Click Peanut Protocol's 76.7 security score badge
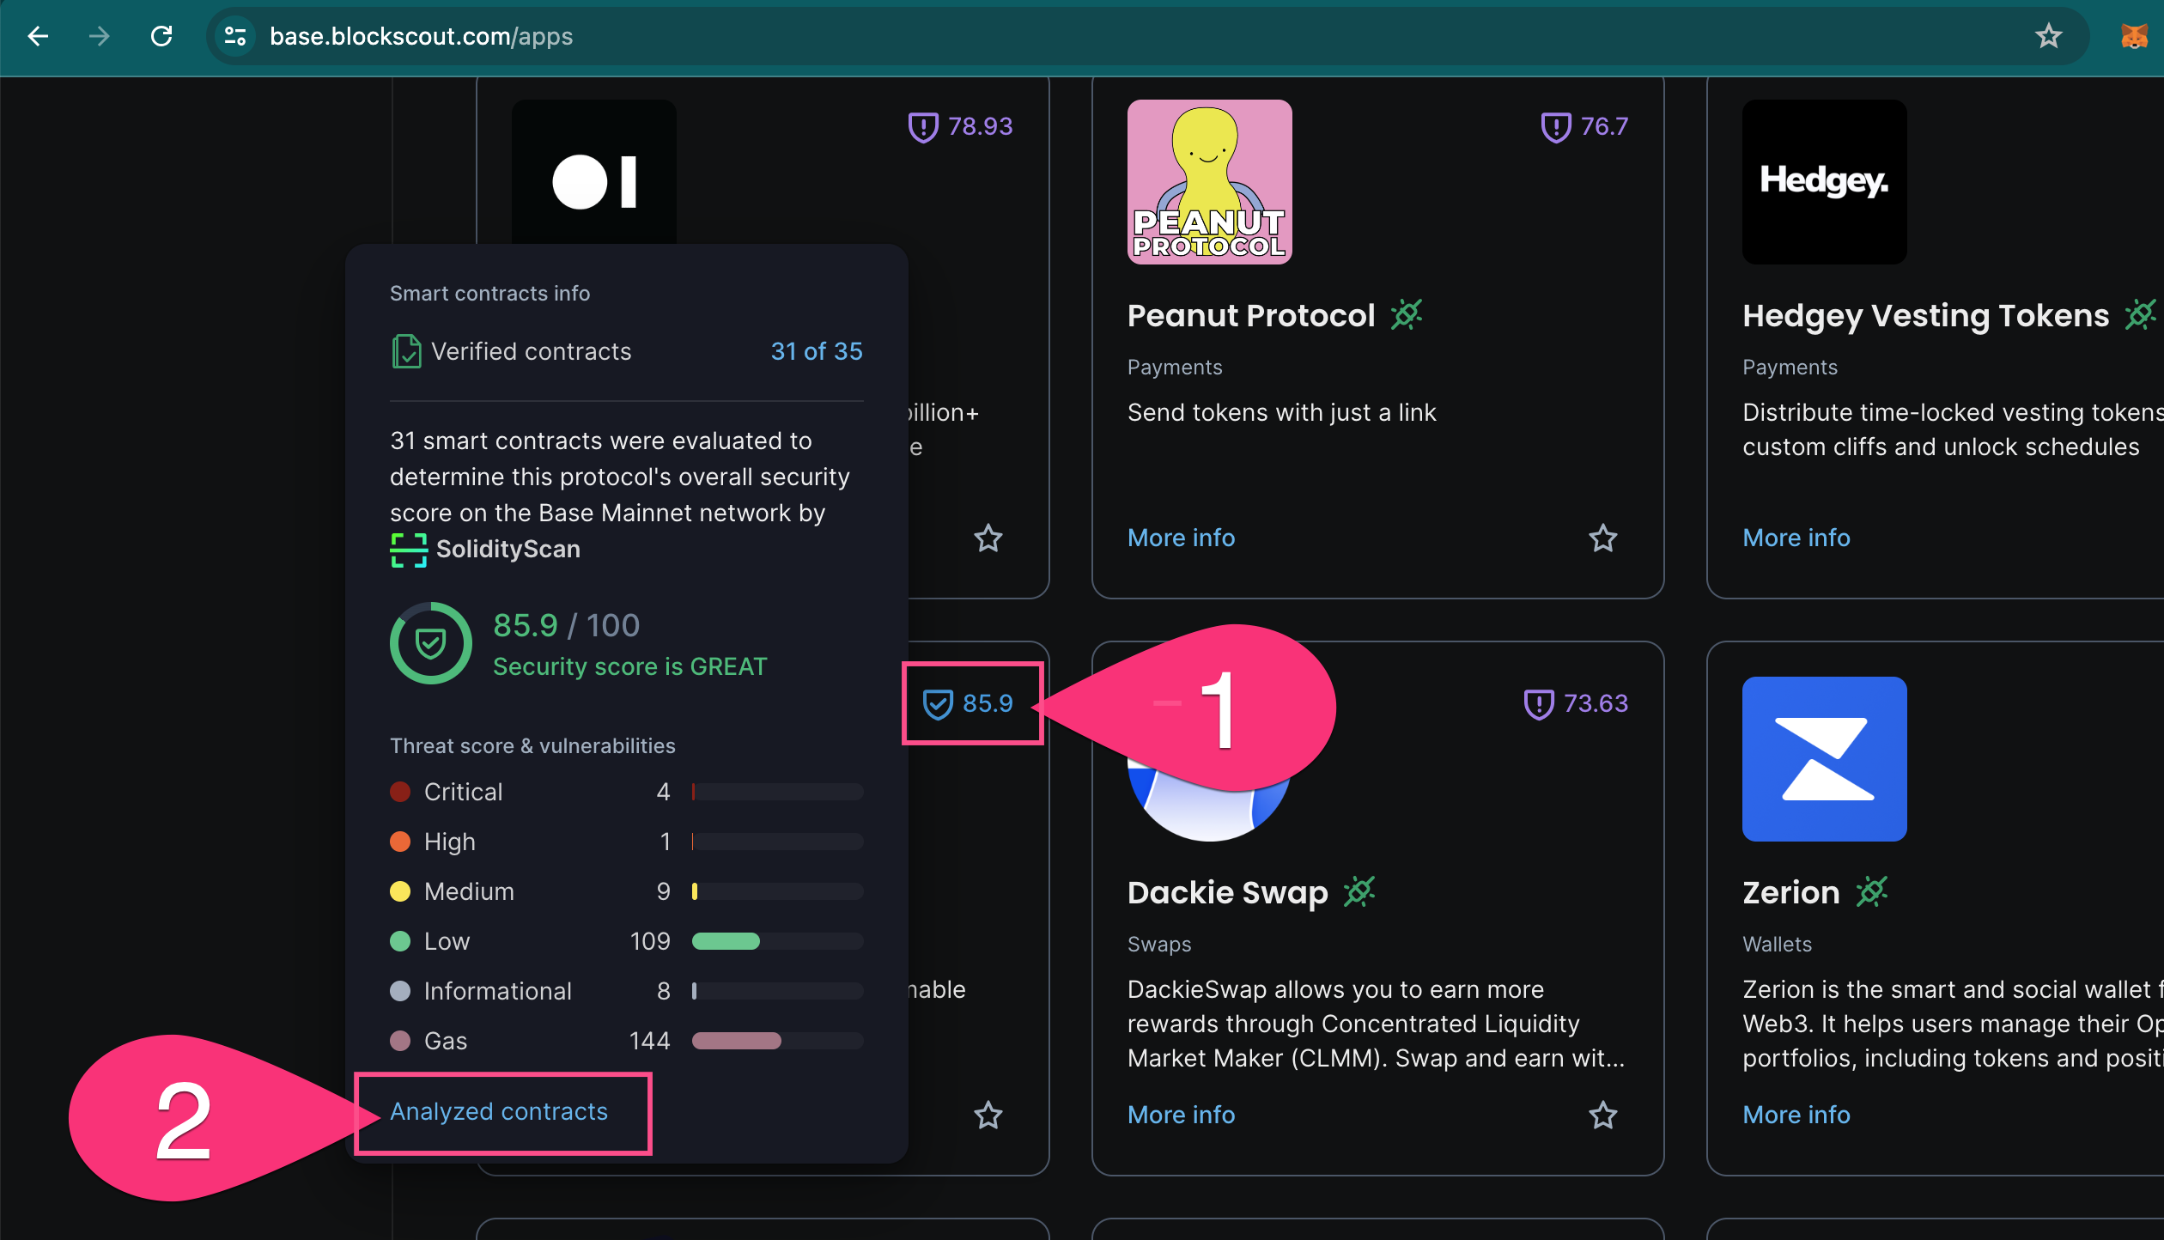The image size is (2164, 1240). pyautogui.click(x=1584, y=127)
